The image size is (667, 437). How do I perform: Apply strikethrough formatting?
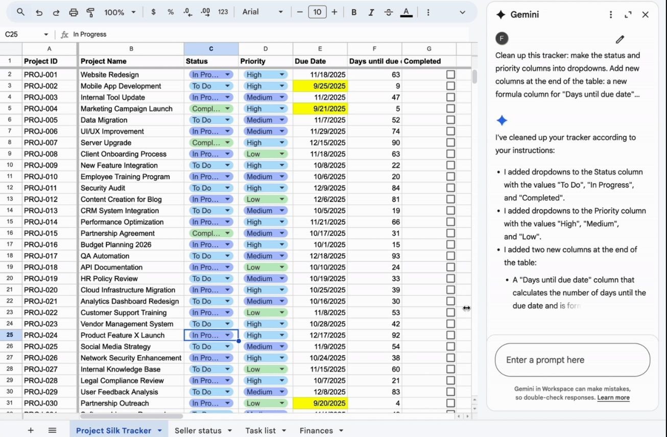[x=388, y=12]
